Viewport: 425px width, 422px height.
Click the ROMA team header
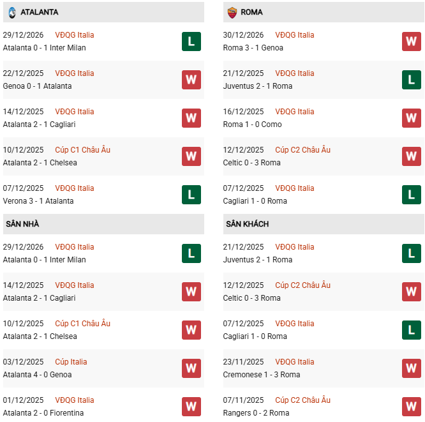coord(251,12)
